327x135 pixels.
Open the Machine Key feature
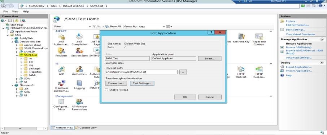(241, 38)
